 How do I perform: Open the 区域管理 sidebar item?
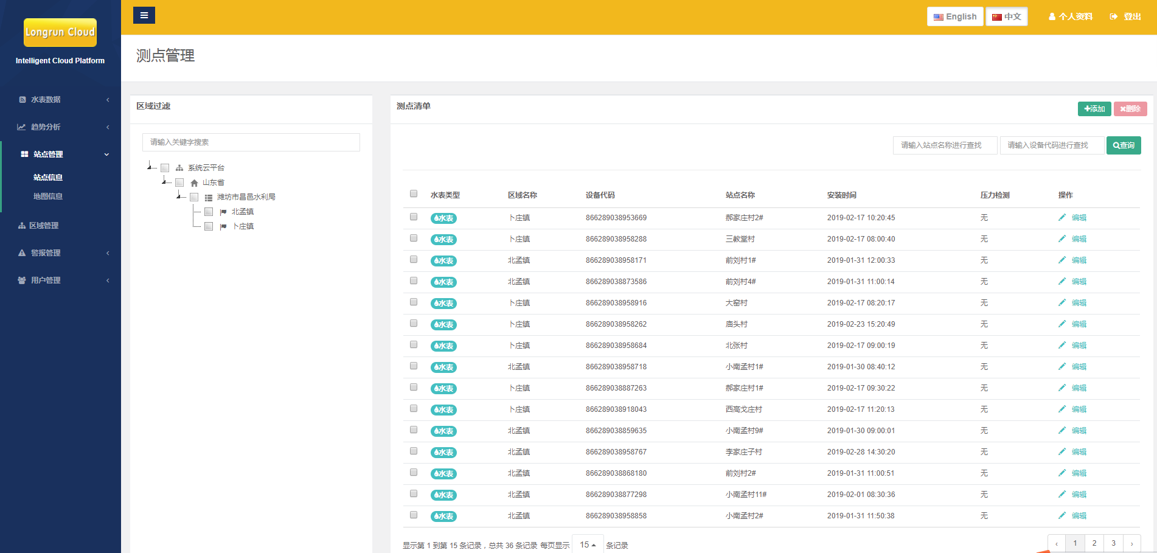(x=44, y=226)
